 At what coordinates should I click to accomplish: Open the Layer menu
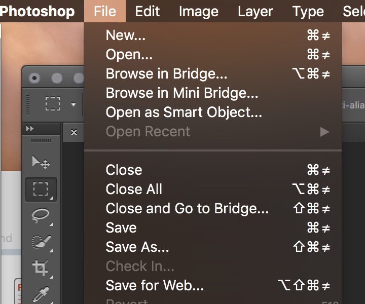(255, 11)
